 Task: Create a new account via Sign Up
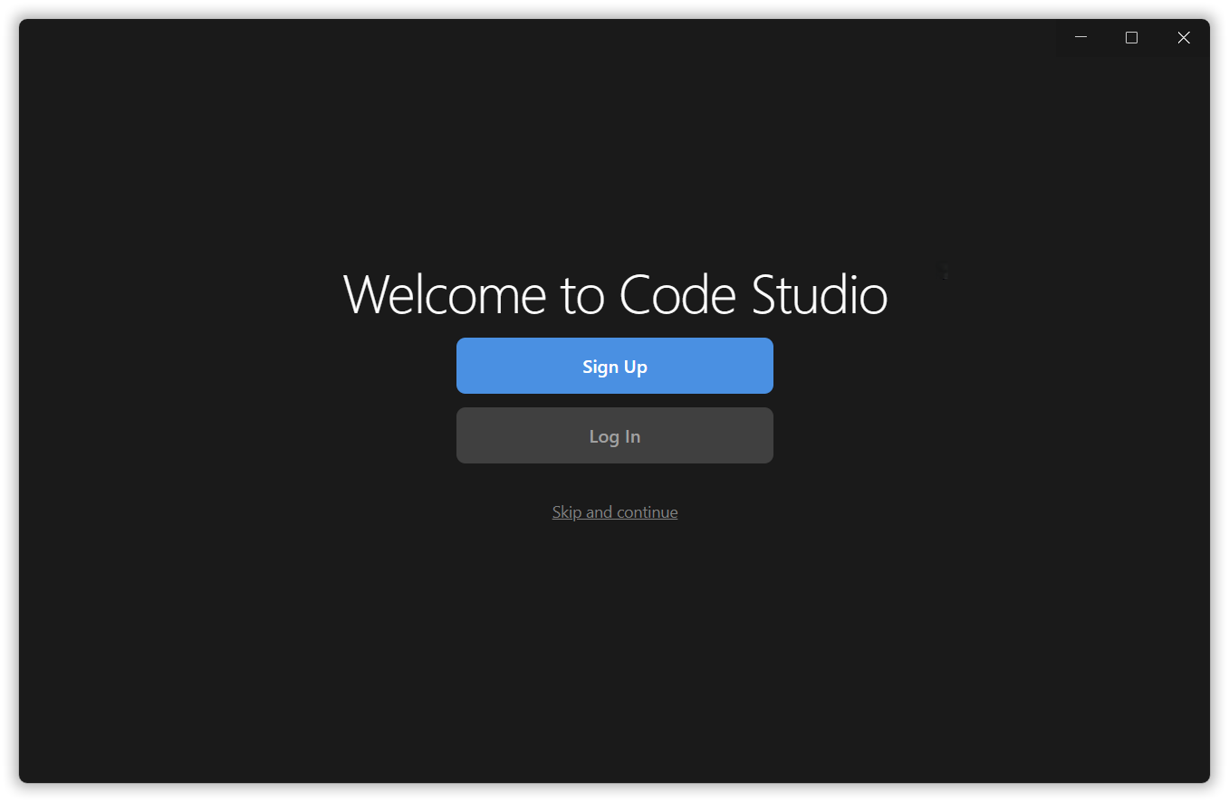[614, 366]
